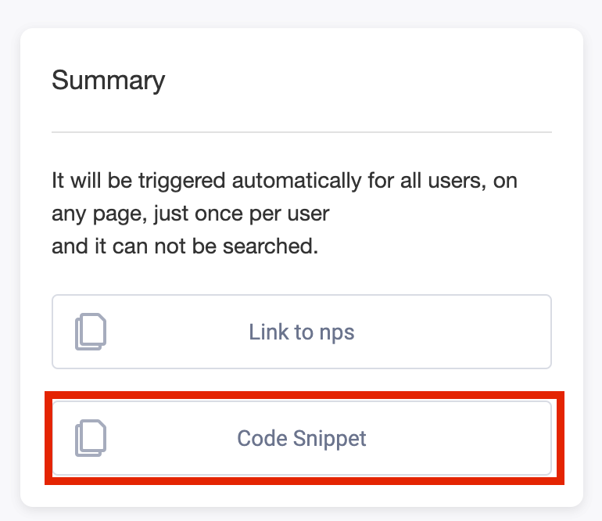The height and width of the screenshot is (521, 602).
Task: Click the copy icon beside Code Snippet
Action: point(91,438)
